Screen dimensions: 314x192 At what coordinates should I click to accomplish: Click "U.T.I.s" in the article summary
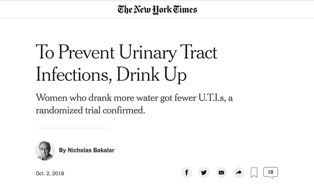(x=212, y=98)
